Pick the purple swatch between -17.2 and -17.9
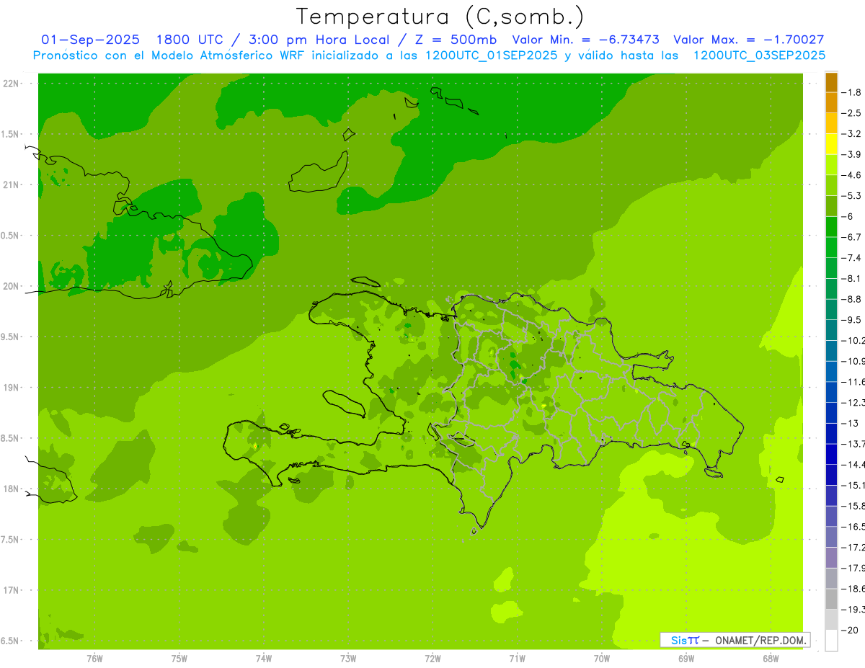This screenshot has height=668, width=865. (x=831, y=558)
